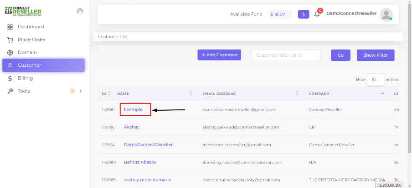Open the Example customer link
The width and height of the screenshot is (412, 188).
(x=134, y=109)
